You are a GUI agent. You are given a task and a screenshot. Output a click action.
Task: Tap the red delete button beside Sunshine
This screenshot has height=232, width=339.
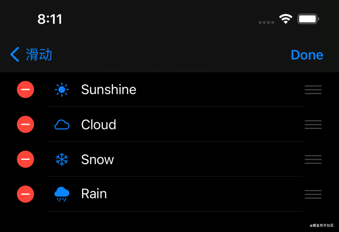(x=25, y=89)
